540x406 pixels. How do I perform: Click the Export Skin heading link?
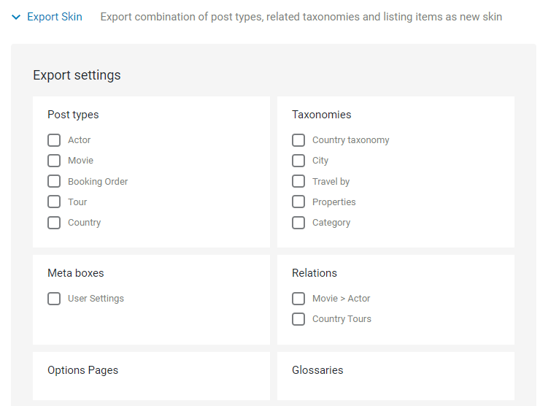coord(55,17)
